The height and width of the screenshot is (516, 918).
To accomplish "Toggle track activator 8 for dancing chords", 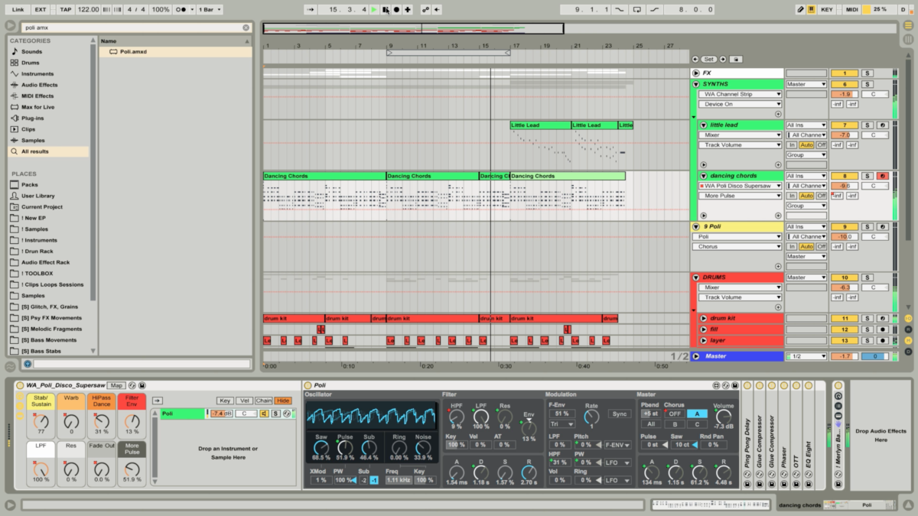I will (844, 176).
